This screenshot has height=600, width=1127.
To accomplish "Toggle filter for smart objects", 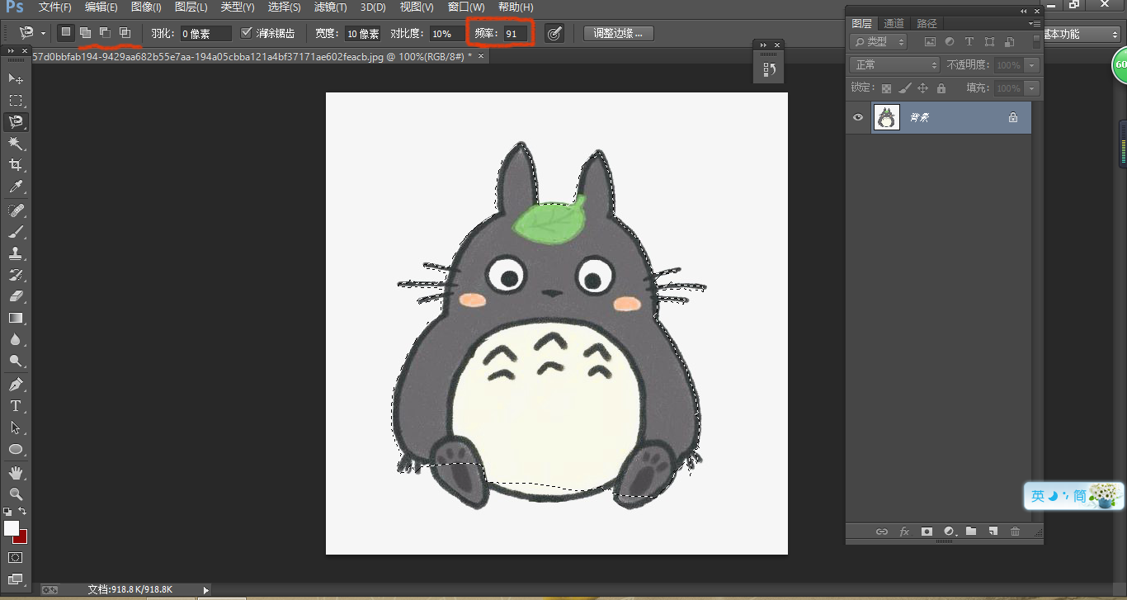I will pos(1009,41).
